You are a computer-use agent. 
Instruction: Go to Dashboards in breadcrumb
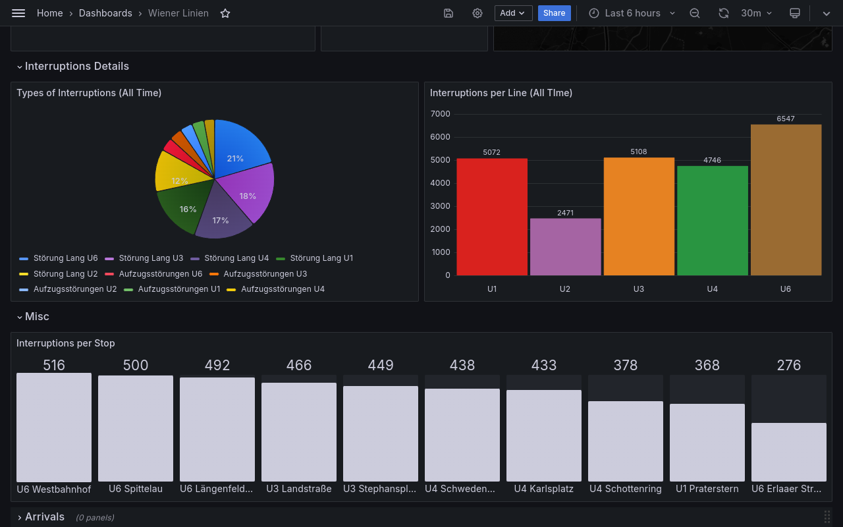pyautogui.click(x=105, y=13)
